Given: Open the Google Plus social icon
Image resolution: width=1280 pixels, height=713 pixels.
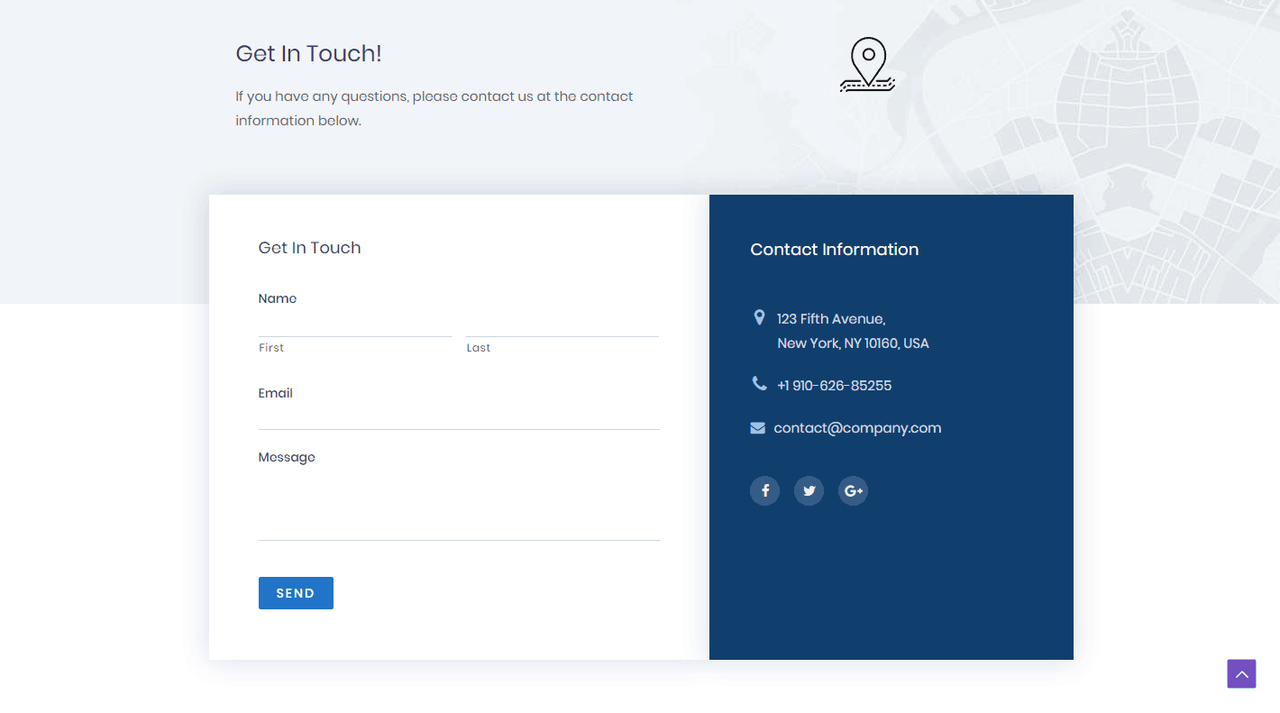Looking at the screenshot, I should 853,490.
